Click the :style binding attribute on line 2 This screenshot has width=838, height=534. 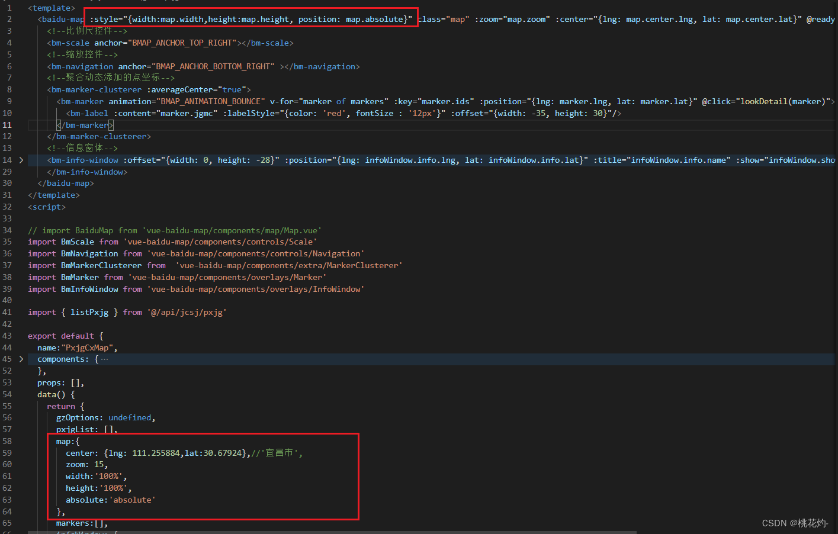251,20
